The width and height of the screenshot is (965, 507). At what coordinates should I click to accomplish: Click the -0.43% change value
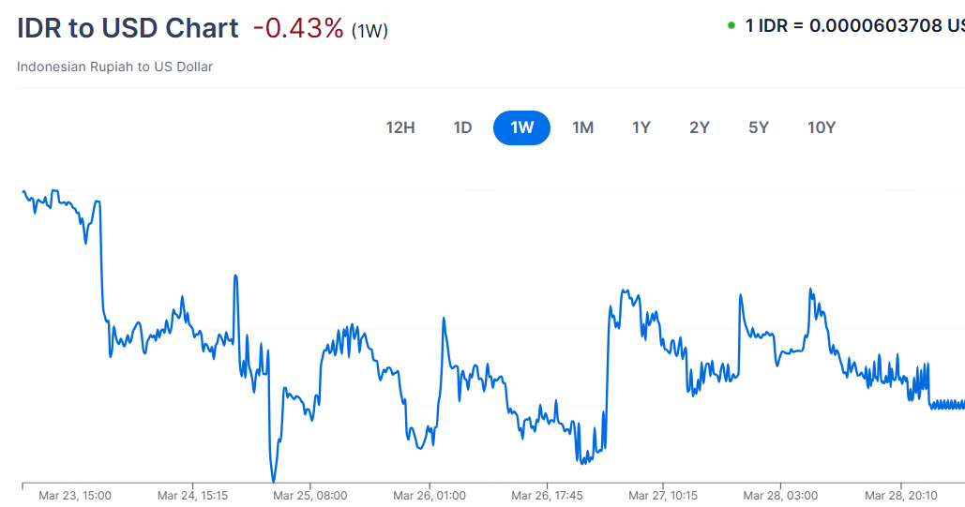tap(298, 28)
